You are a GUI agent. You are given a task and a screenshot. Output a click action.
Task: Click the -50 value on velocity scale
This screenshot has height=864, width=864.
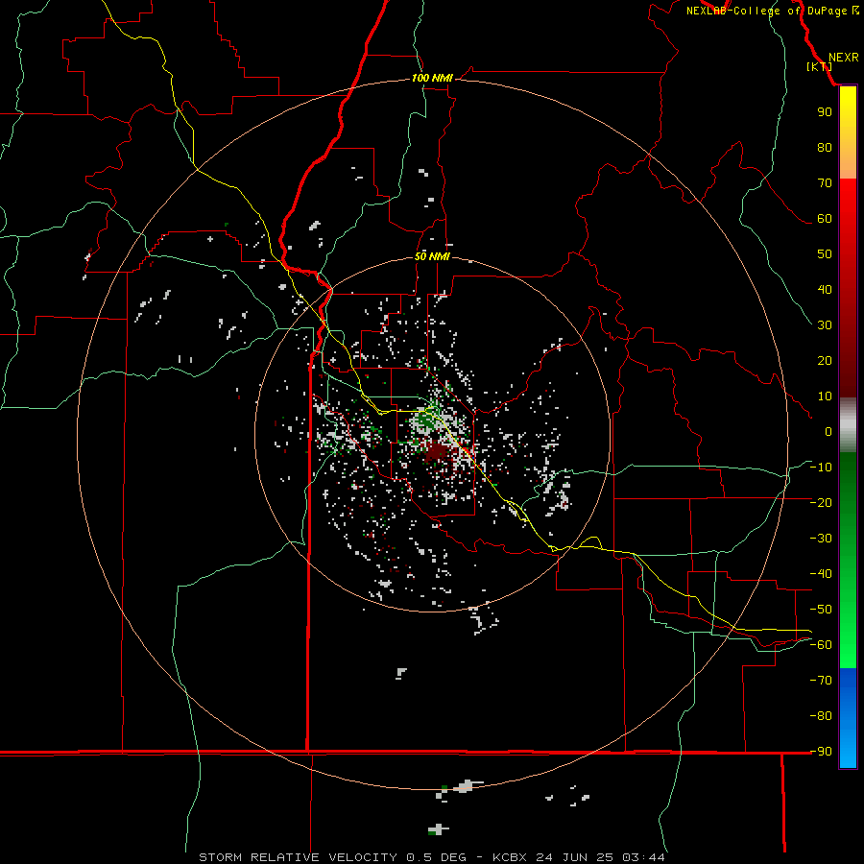(821, 610)
